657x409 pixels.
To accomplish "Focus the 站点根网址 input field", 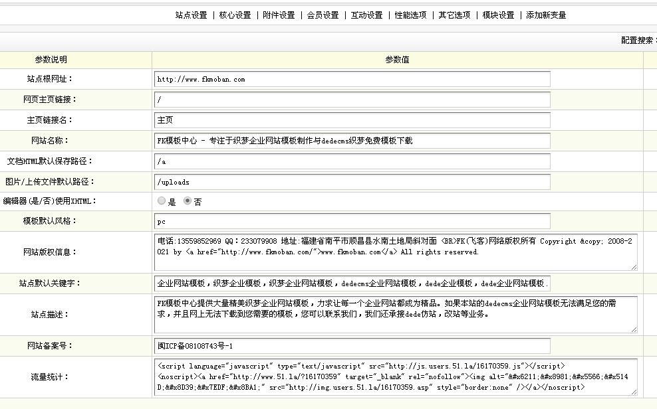I will coord(352,79).
